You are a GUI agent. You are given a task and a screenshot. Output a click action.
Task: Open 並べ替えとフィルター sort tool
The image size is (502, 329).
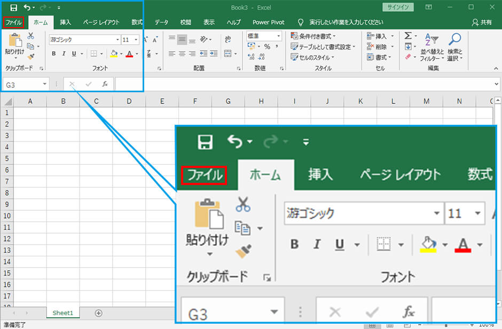click(432, 47)
